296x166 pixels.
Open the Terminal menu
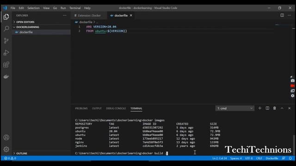[75, 8]
